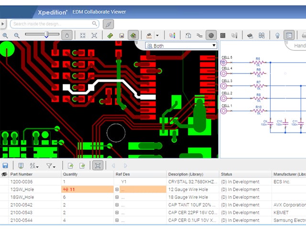Click the first export document icon
Image resolution: width=306 pixels, height=229 pixels.
[70, 166]
